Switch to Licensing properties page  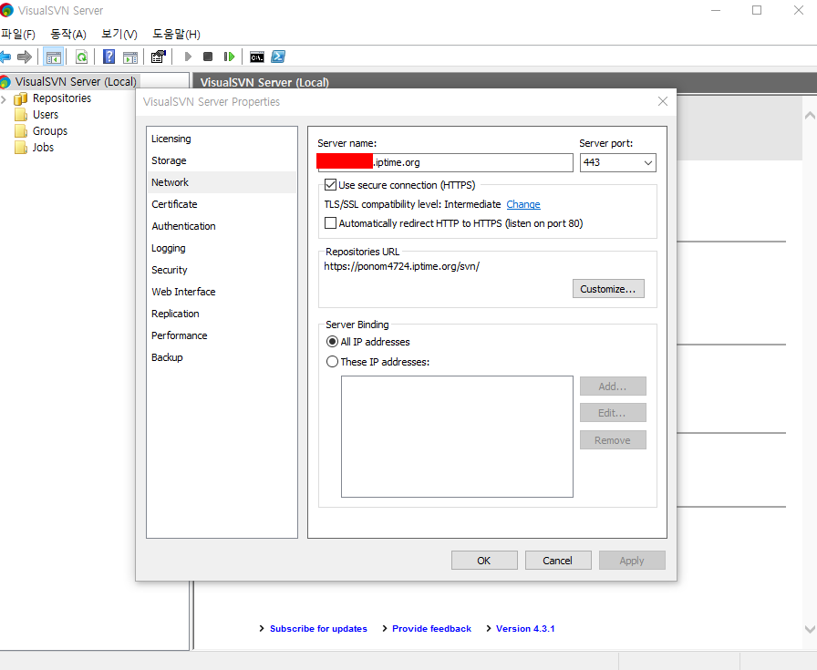[x=222, y=139]
